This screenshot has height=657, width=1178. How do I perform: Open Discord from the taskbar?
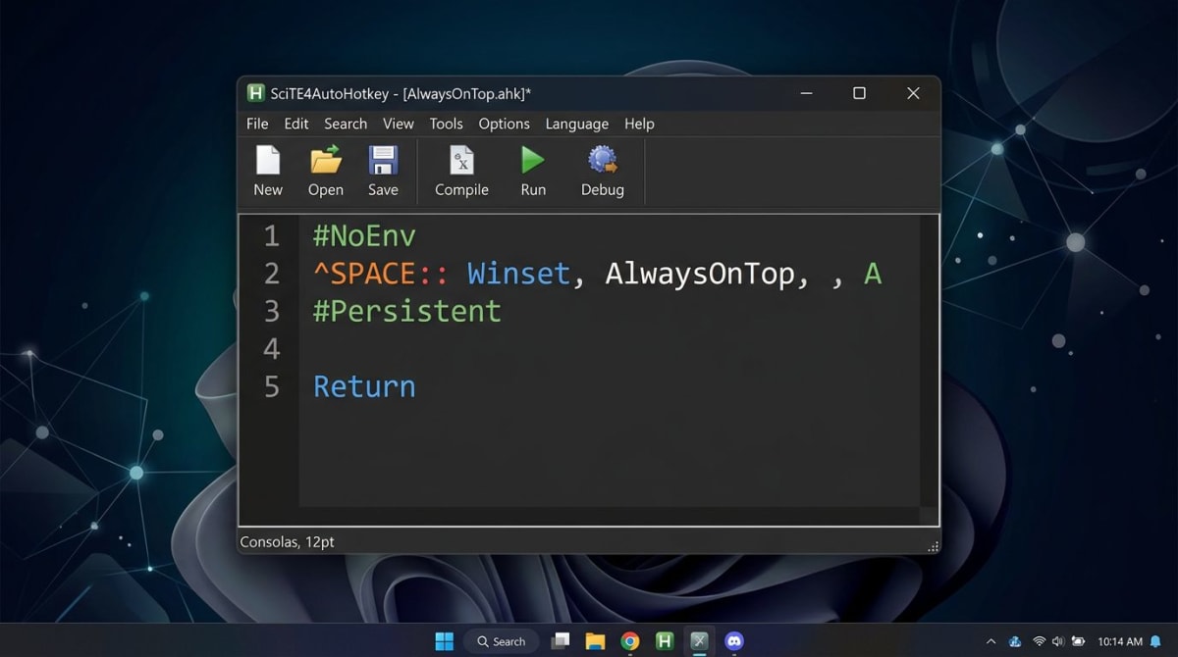[x=733, y=641]
